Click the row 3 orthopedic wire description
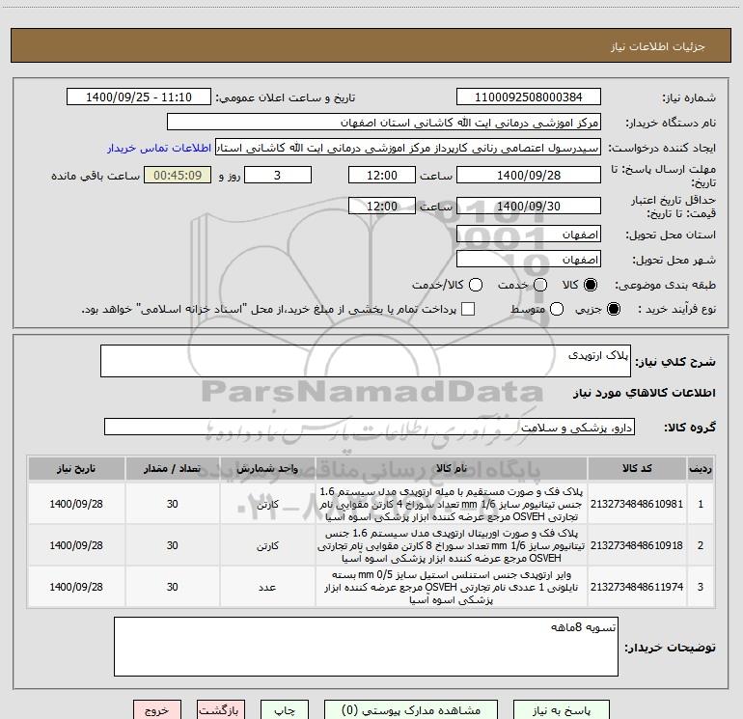743x719 pixels. [x=452, y=587]
